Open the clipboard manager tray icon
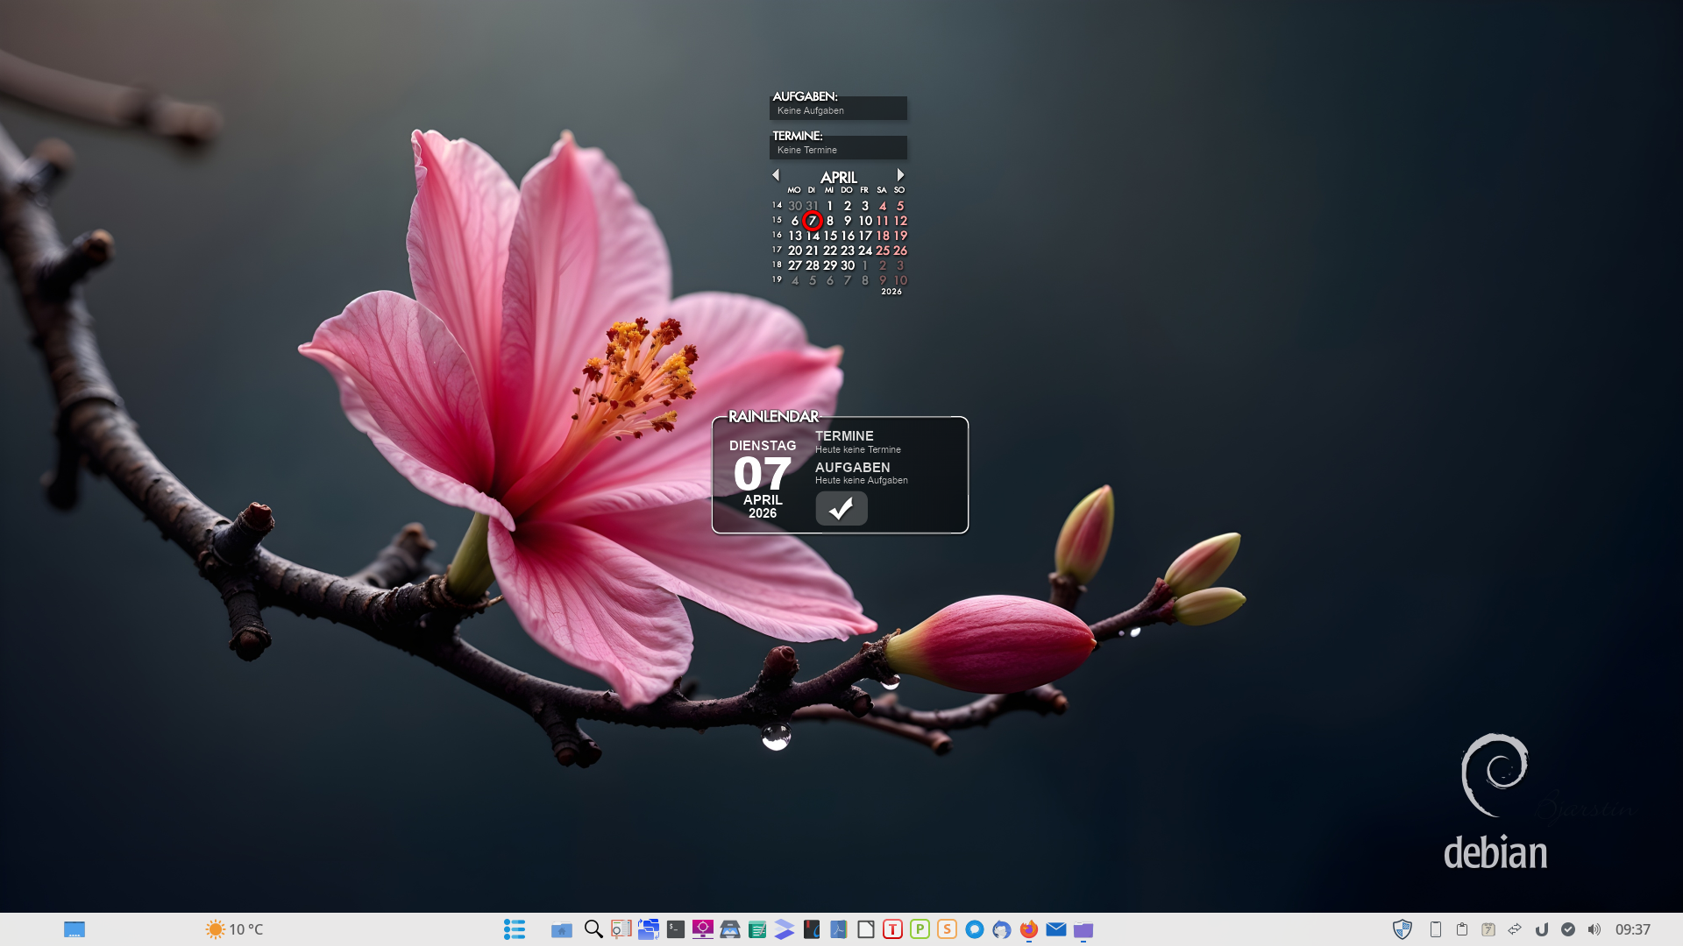The image size is (1683, 946). coord(1462,929)
